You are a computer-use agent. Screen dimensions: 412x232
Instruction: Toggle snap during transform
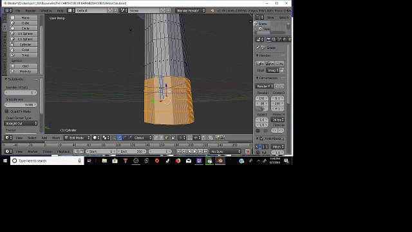190,137
